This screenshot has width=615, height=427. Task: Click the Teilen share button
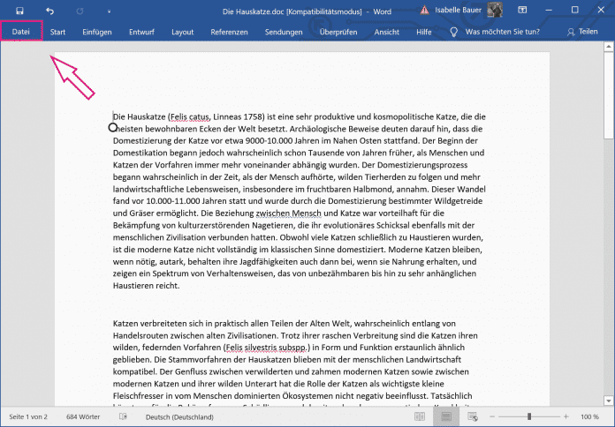582,32
